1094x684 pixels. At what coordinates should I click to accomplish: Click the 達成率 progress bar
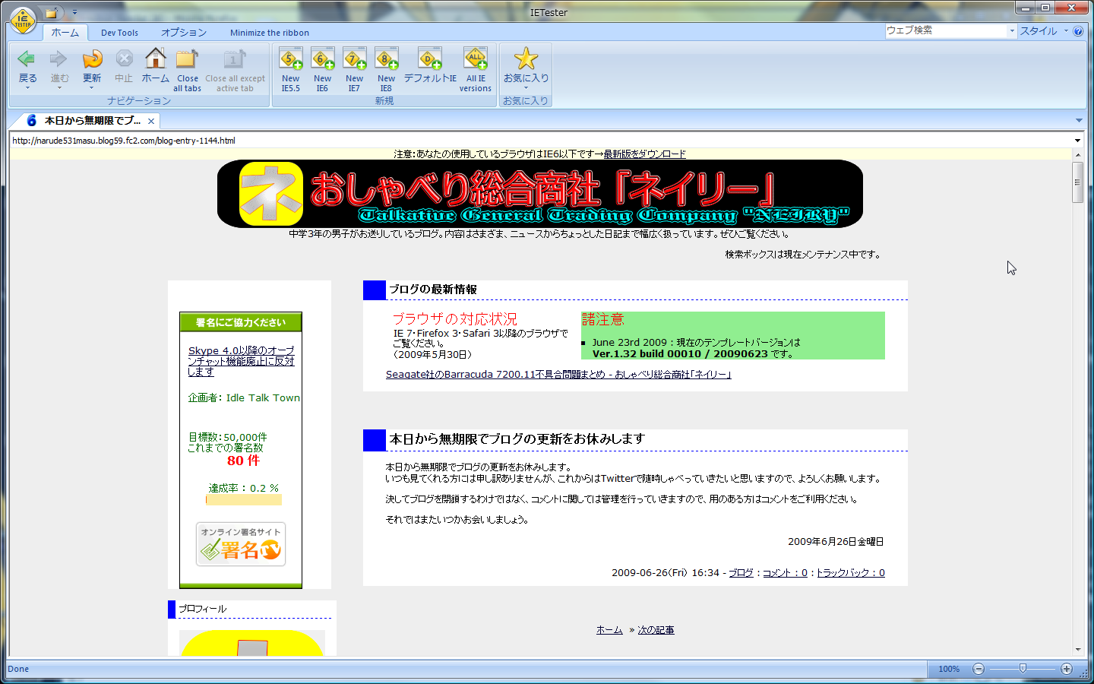click(x=244, y=500)
